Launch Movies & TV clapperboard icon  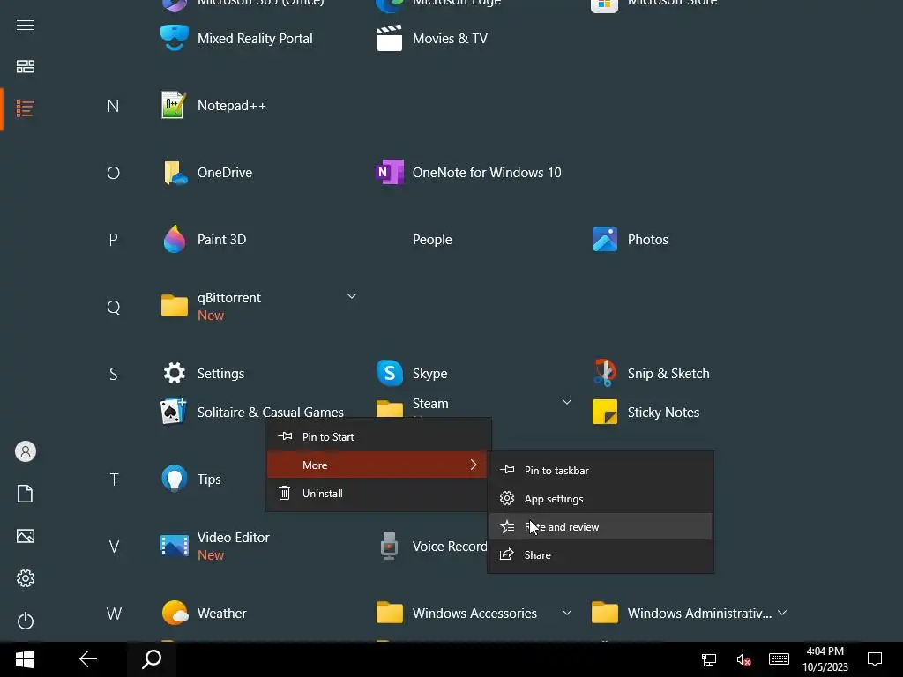click(389, 39)
